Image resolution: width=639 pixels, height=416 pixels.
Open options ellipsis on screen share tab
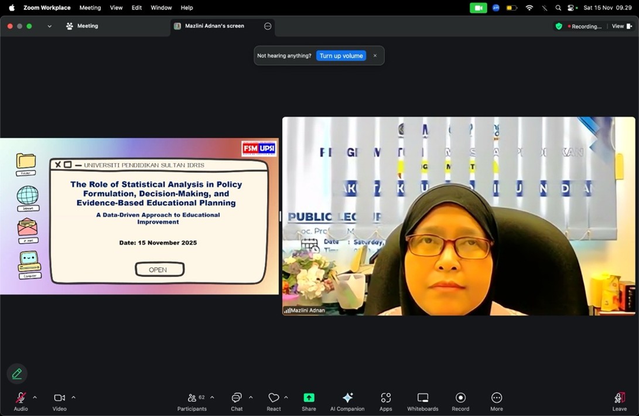click(x=268, y=26)
